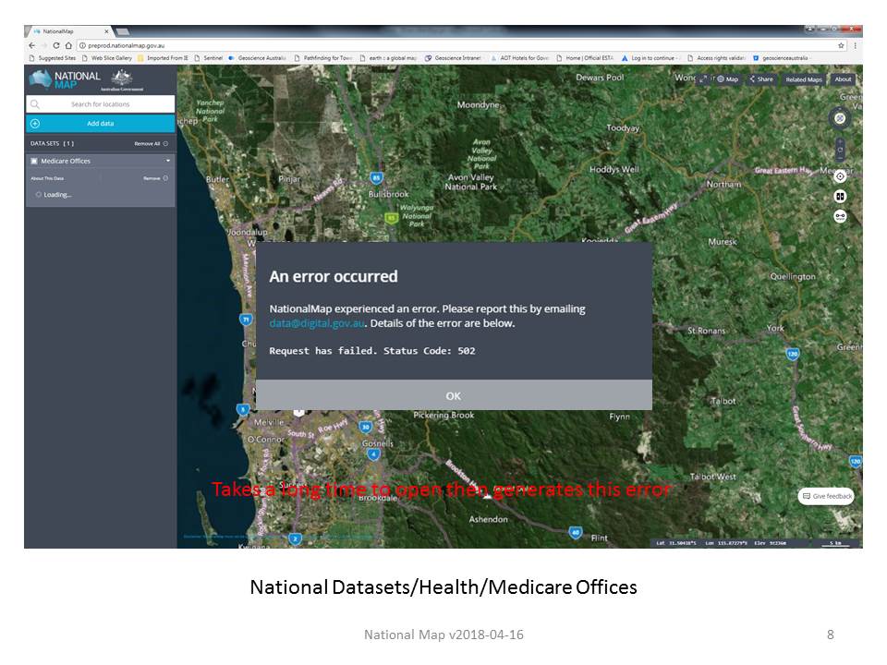The image size is (887, 665).
Task: Open the measure distance tool icon
Action: coord(840,216)
